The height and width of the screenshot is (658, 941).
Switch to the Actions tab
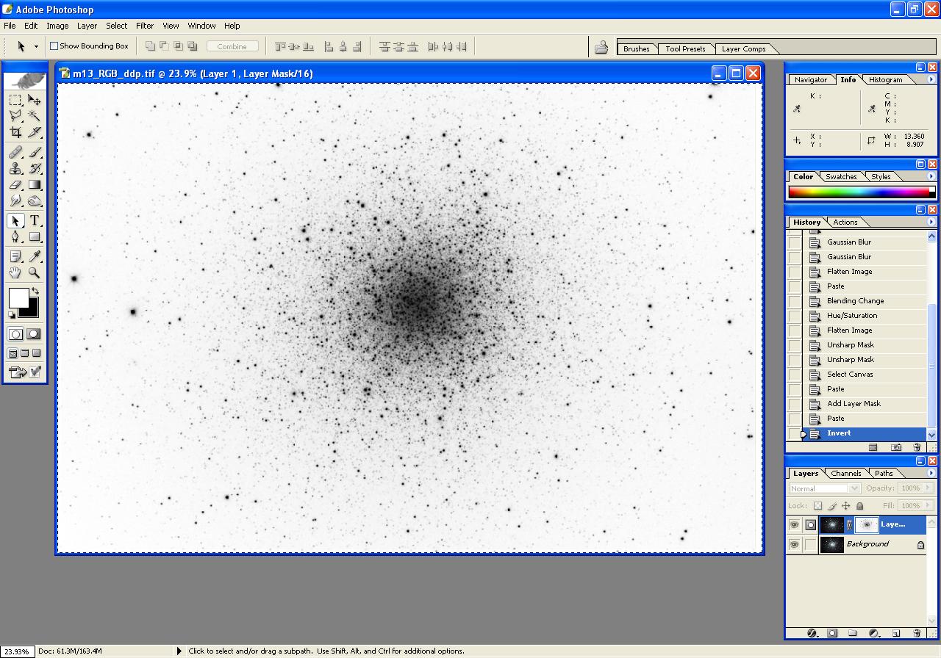click(x=845, y=223)
